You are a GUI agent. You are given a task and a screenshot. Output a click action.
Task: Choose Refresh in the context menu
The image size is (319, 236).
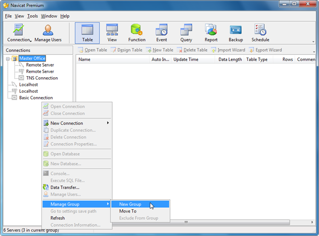pos(77,218)
